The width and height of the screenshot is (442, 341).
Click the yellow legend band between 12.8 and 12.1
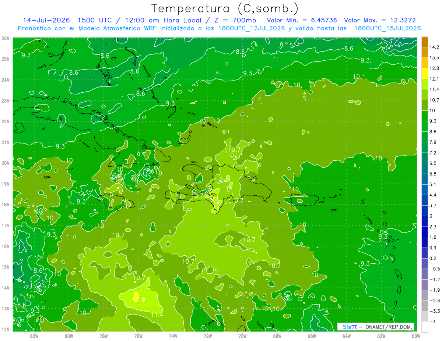[424, 74]
